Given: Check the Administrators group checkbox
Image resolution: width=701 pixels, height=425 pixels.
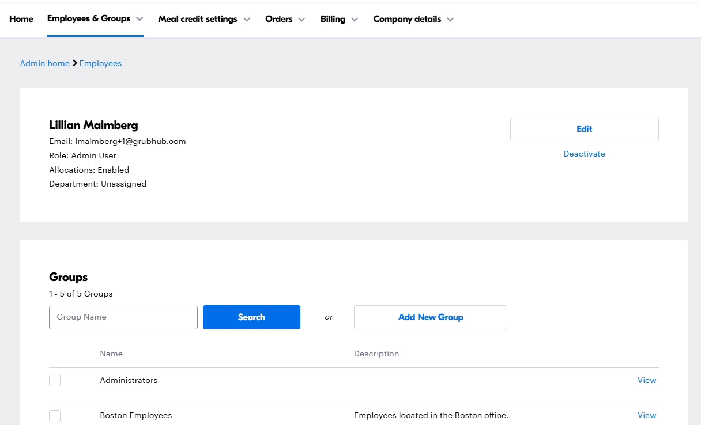Looking at the screenshot, I should 55,381.
